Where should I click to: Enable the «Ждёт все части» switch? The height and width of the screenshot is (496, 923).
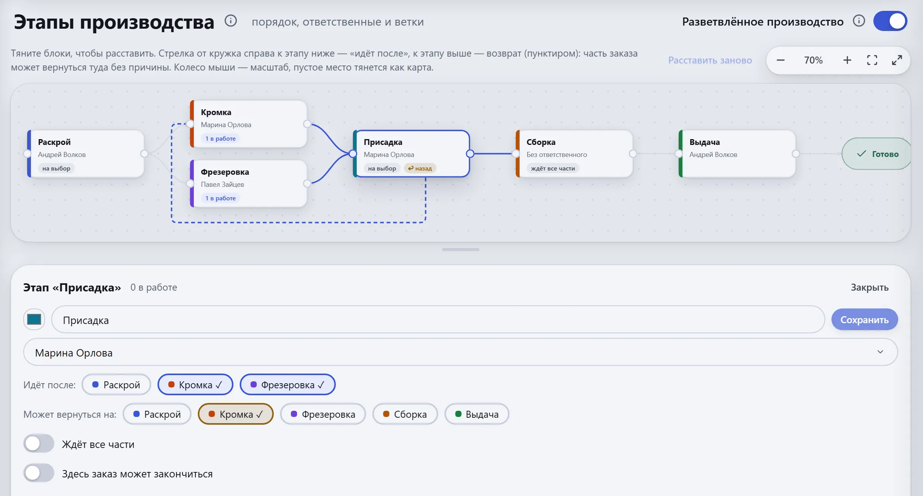pyautogui.click(x=39, y=444)
